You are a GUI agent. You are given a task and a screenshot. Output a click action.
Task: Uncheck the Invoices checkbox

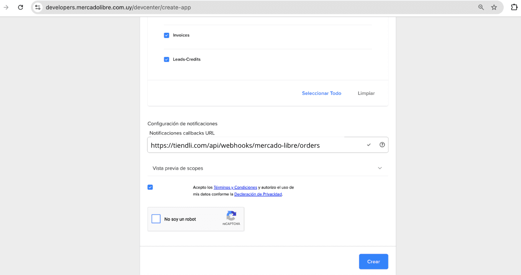coord(166,35)
